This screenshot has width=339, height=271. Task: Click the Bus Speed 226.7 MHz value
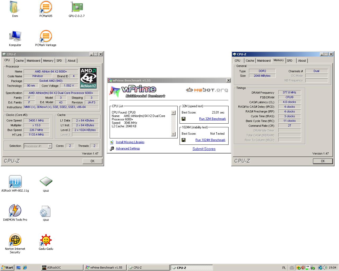click(36, 130)
